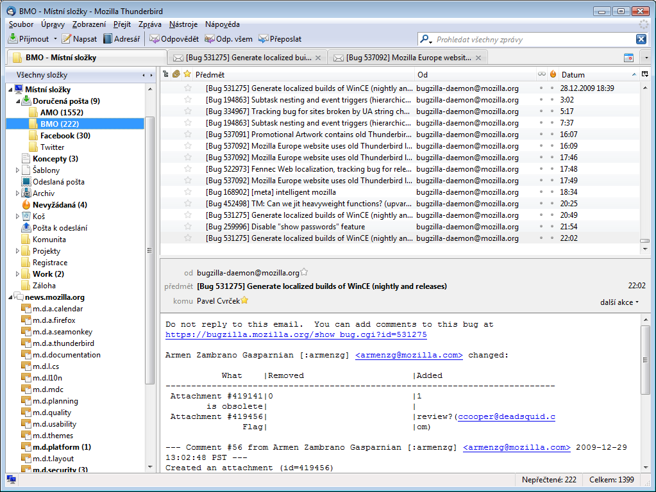Sort messages by Datum column

coord(590,74)
